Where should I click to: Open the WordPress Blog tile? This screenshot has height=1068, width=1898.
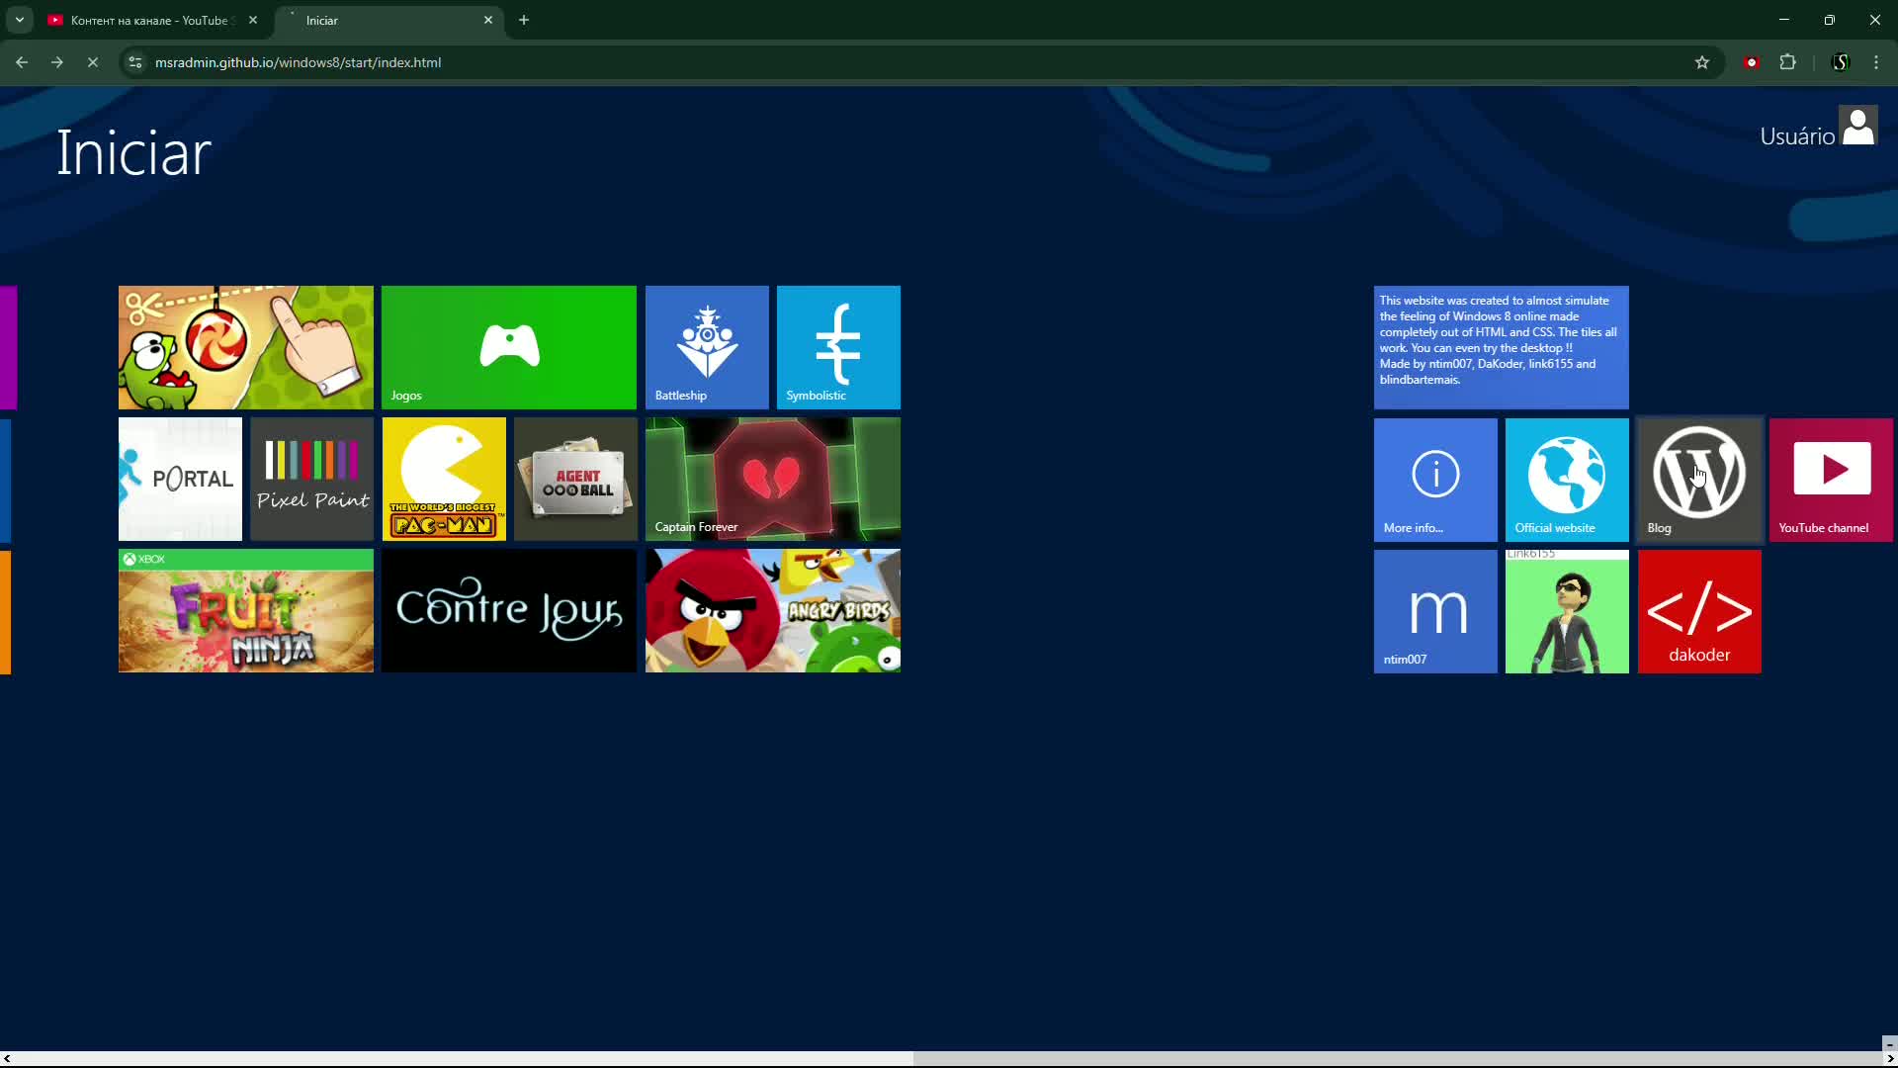[x=1699, y=480]
